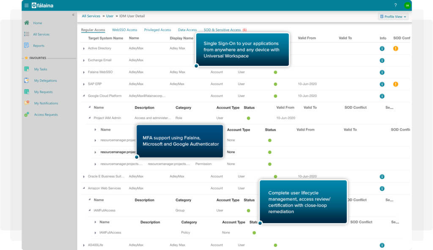Open info icon for Active Directory row
The width and height of the screenshot is (433, 250).
(x=382, y=49)
